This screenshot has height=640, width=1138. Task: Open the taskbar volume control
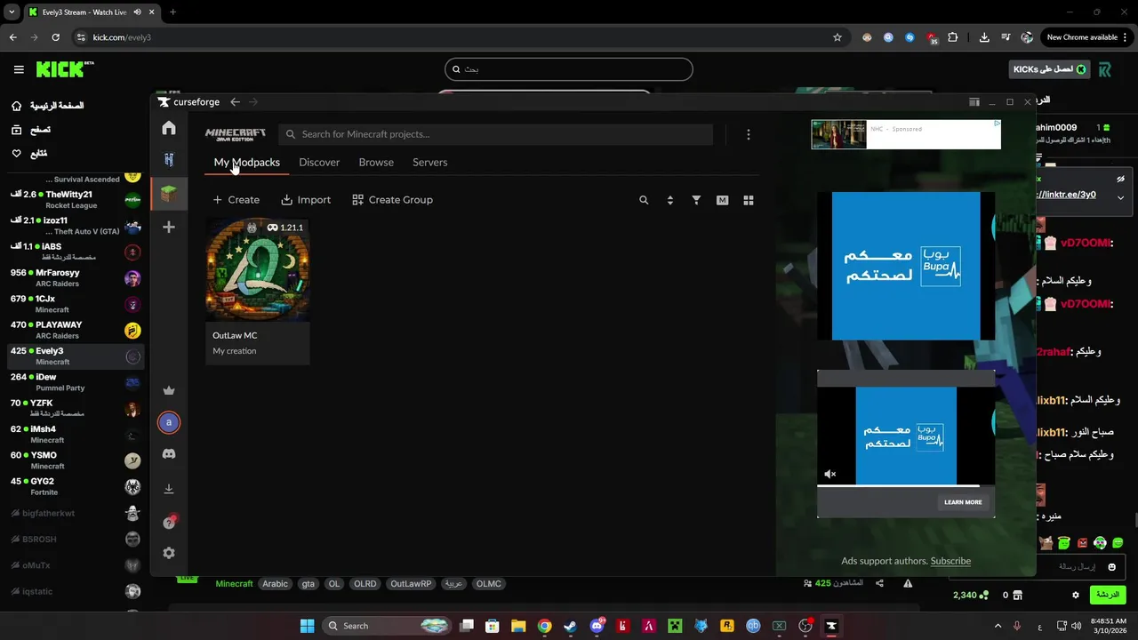(1078, 626)
